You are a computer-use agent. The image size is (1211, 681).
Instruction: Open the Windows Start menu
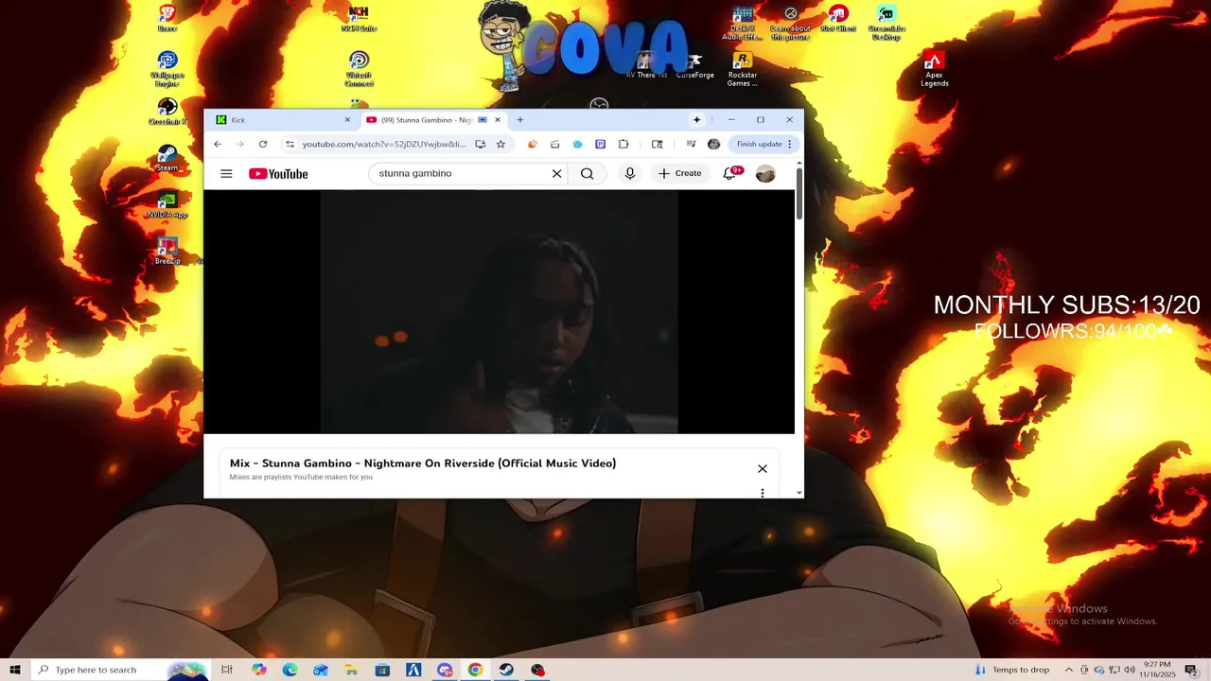point(14,670)
